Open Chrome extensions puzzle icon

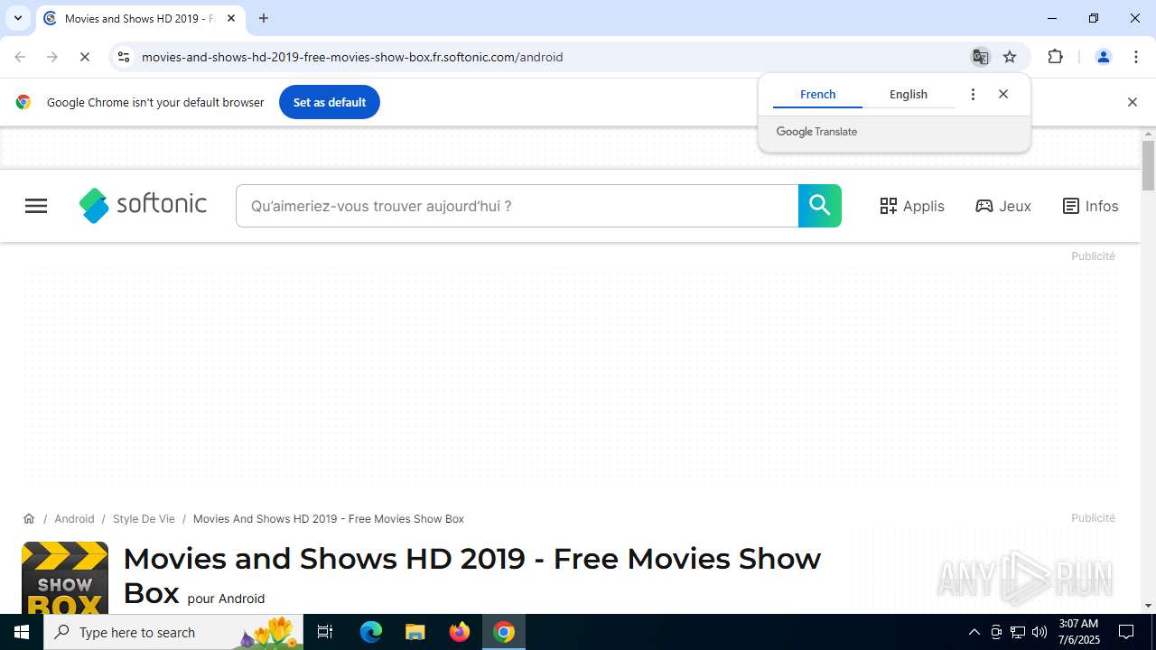point(1056,57)
